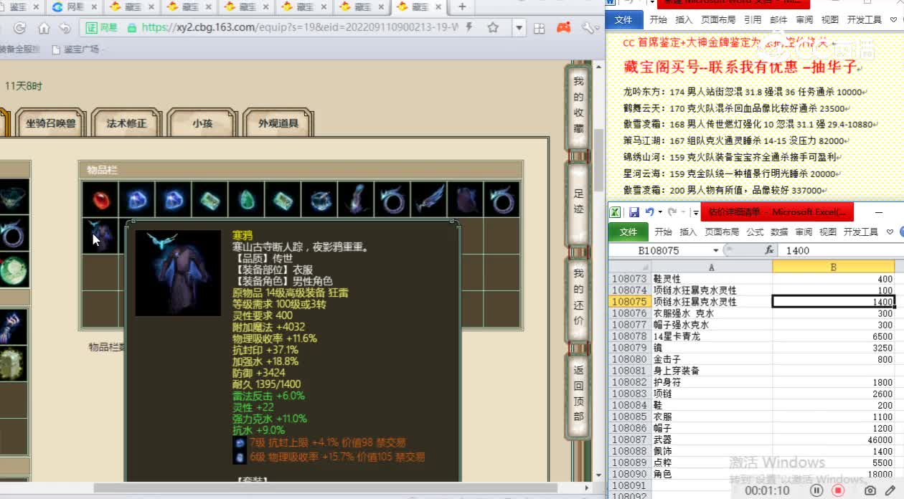Open the 鉴宝广场 bookmark
This screenshot has height=499, width=904.
[x=75, y=49]
